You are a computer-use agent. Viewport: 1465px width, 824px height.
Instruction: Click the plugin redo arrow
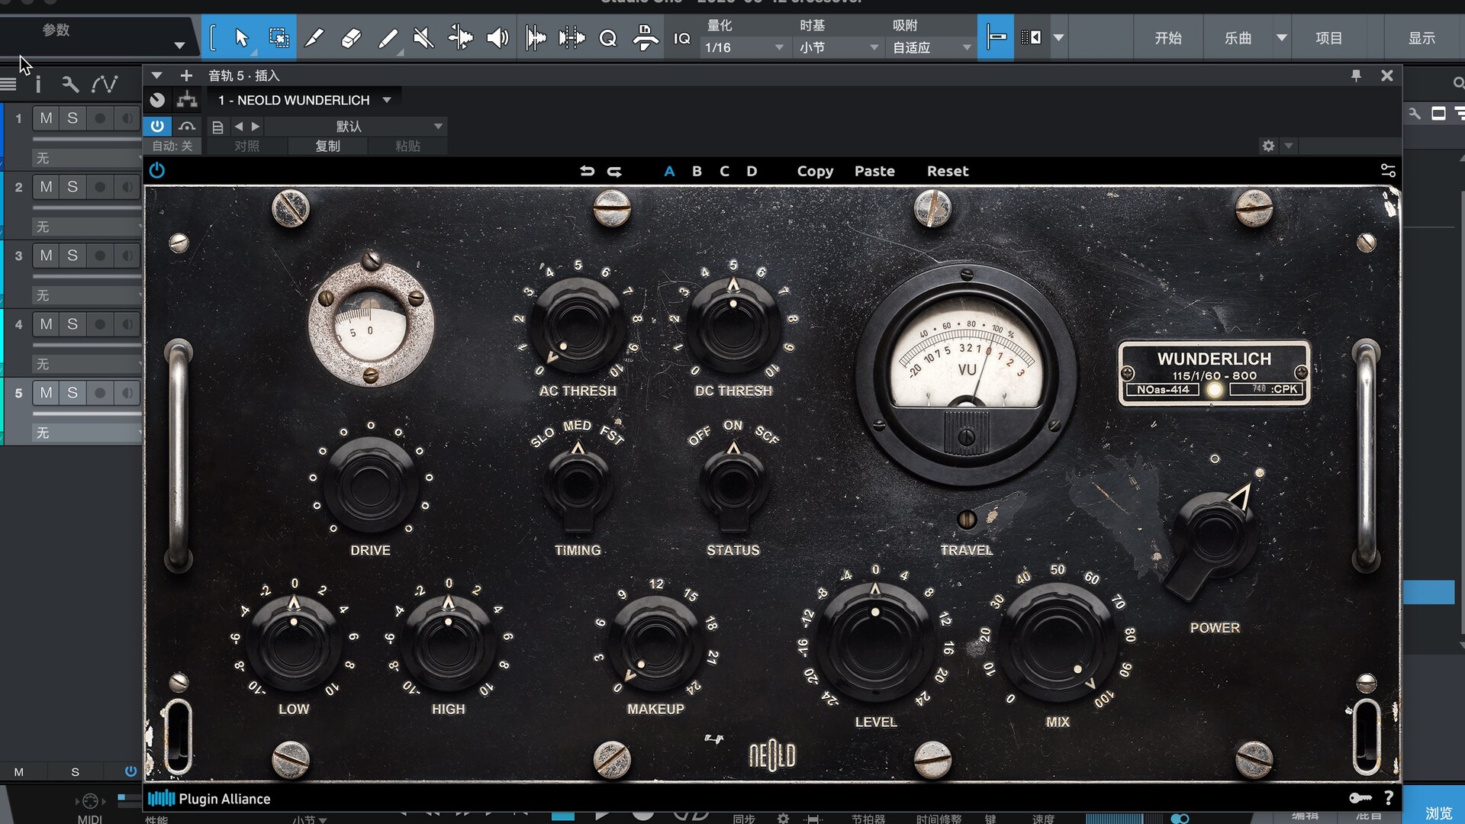(614, 171)
